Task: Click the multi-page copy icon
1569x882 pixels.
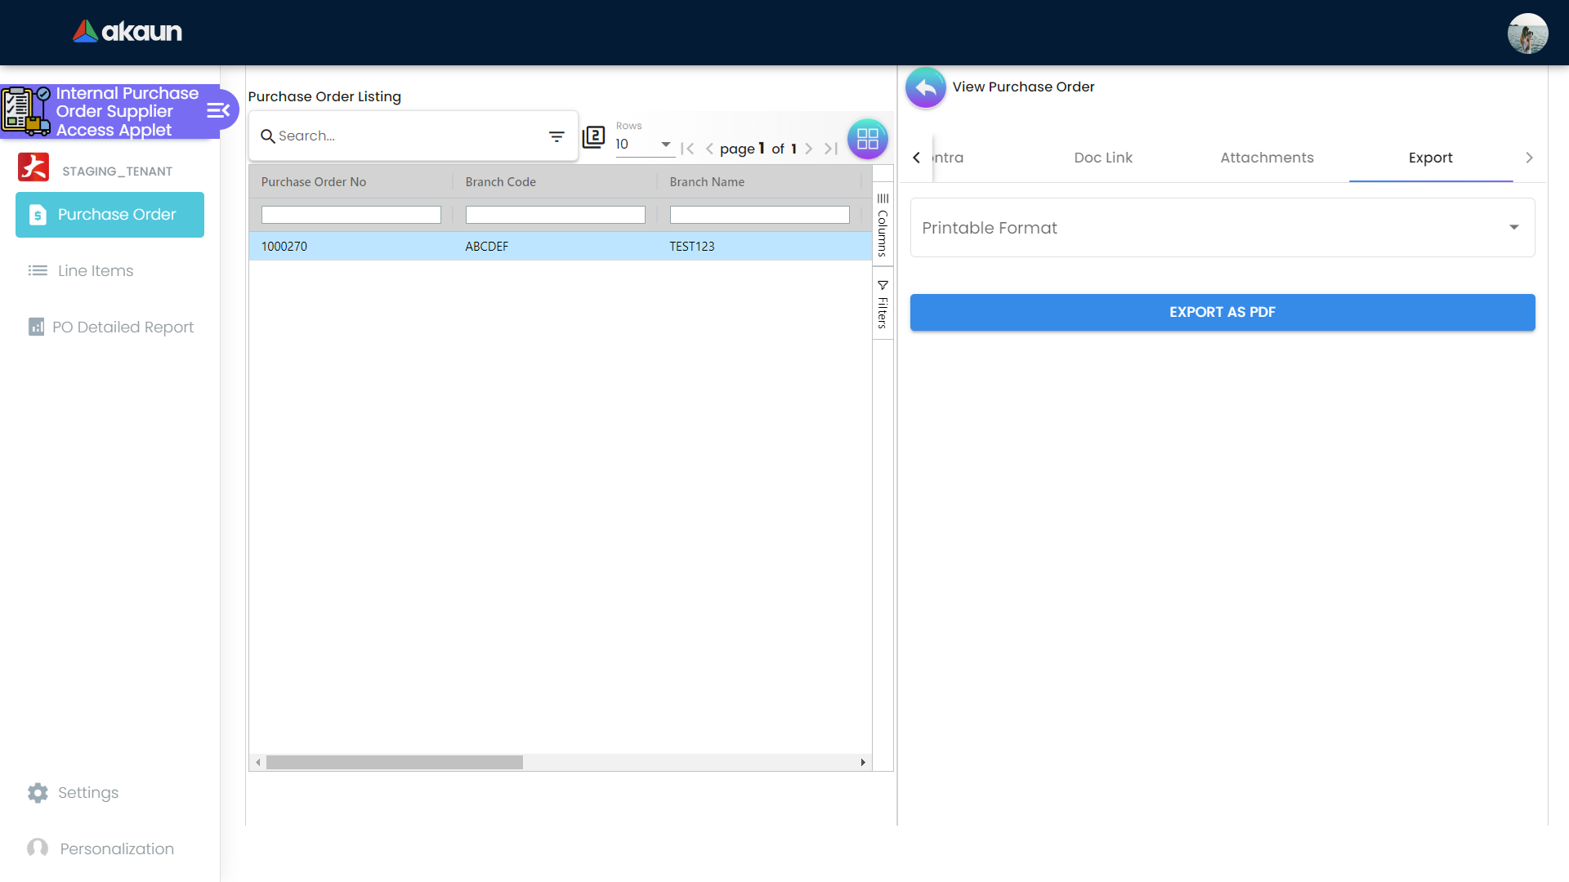Action: 593,136
